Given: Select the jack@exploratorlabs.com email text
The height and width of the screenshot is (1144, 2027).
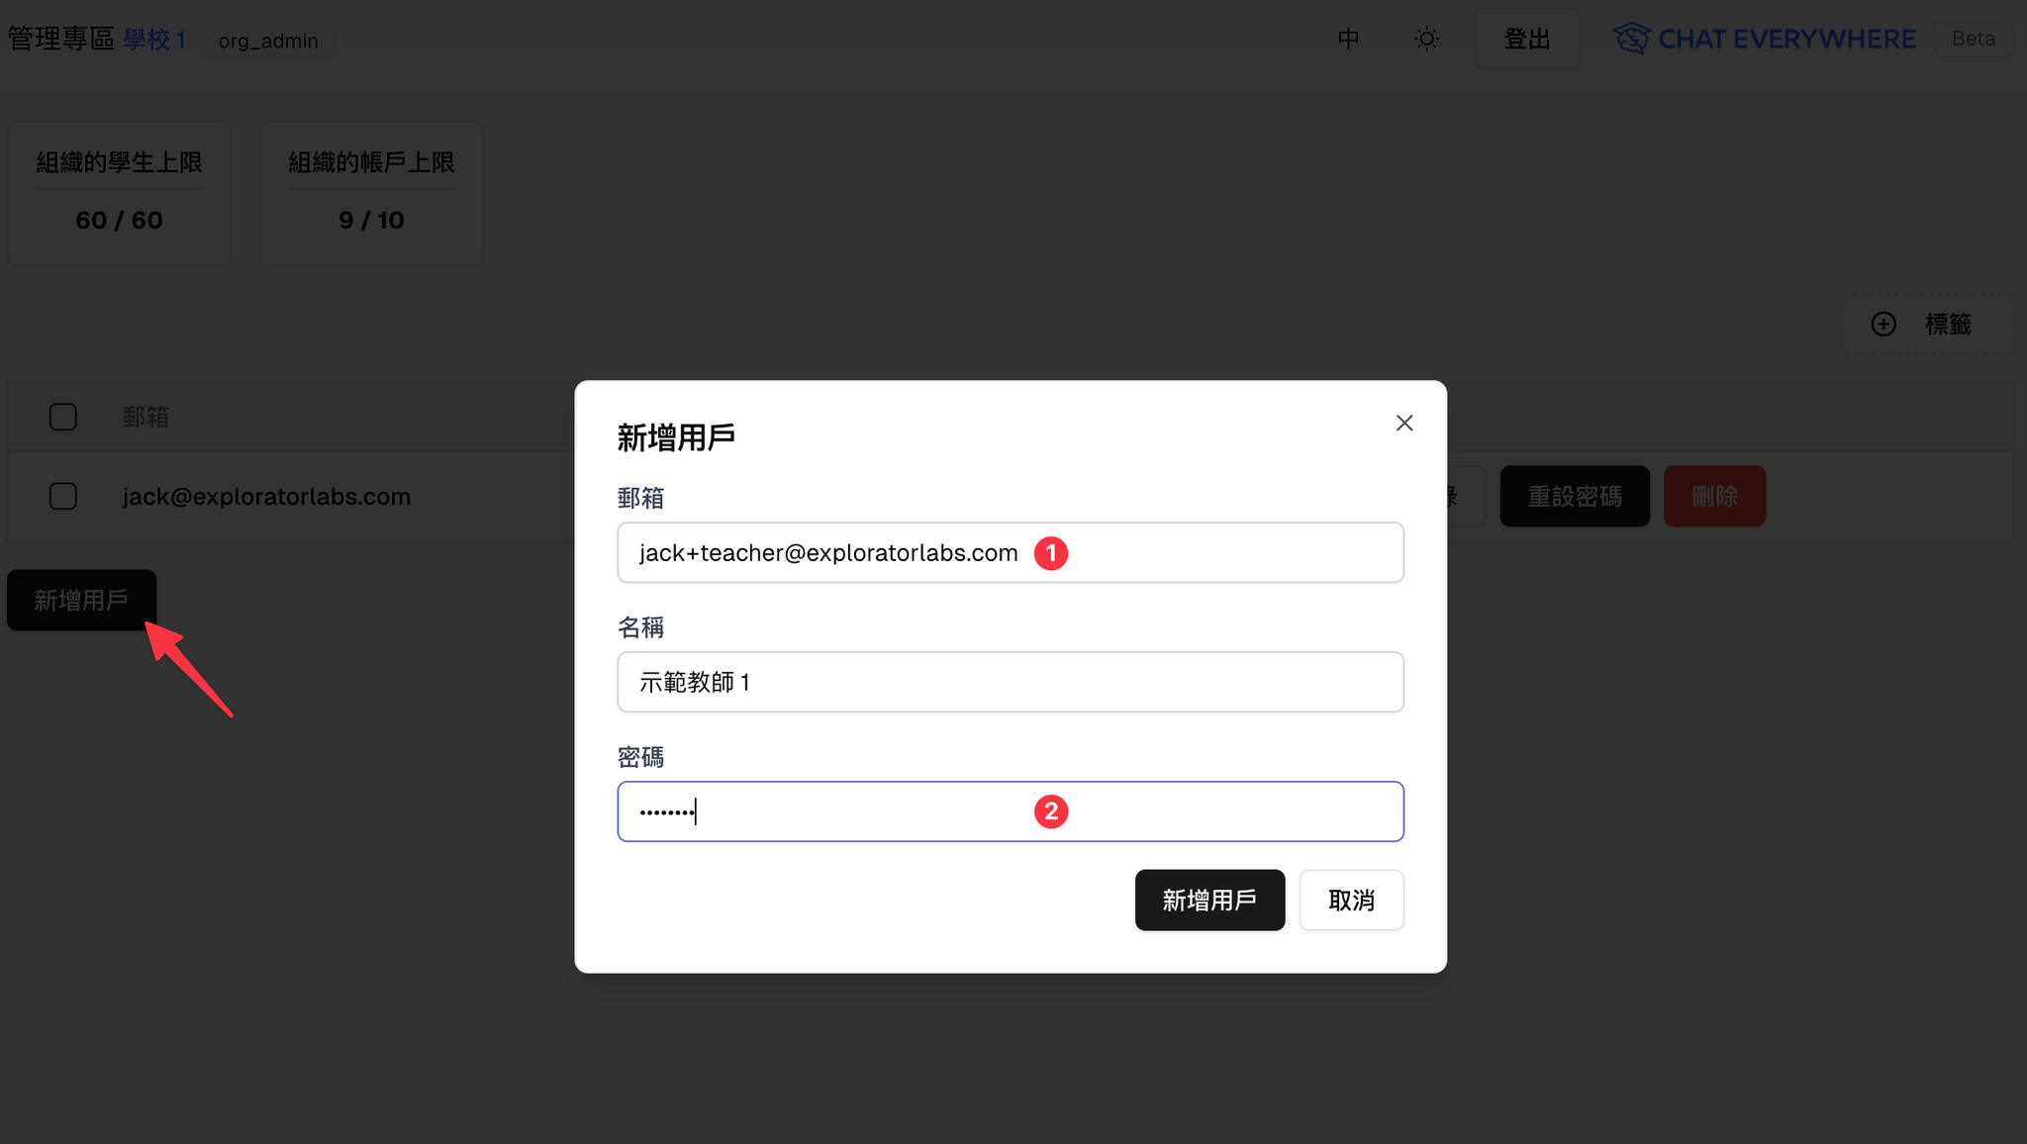Looking at the screenshot, I should click(x=266, y=496).
